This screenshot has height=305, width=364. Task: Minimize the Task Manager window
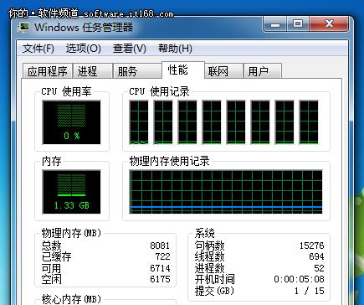275,24
